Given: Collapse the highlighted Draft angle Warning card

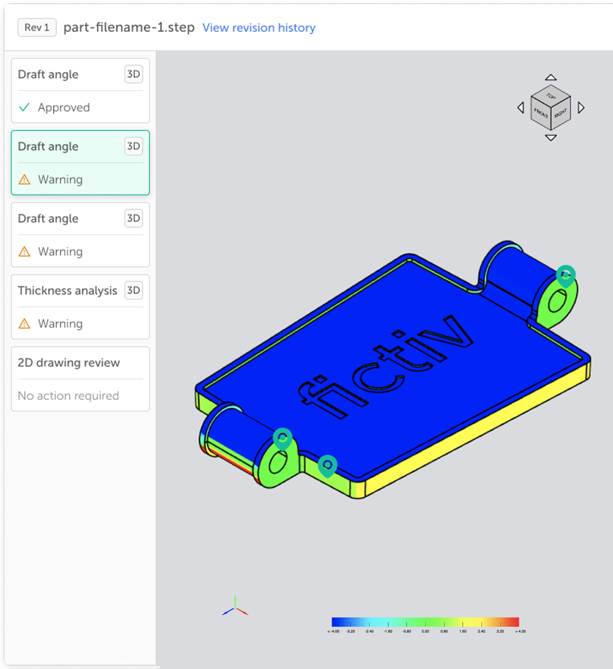Looking at the screenshot, I should coord(80,162).
